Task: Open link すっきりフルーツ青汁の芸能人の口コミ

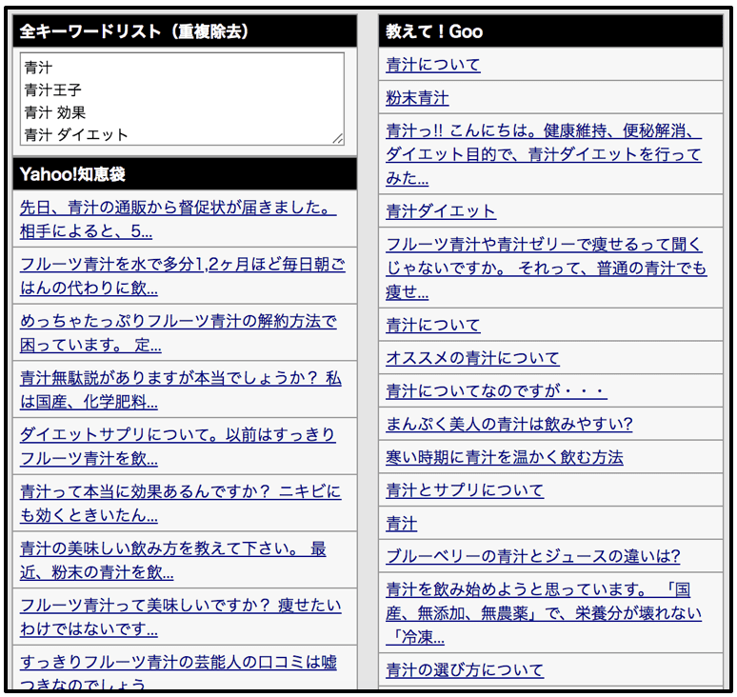Action: [178, 673]
